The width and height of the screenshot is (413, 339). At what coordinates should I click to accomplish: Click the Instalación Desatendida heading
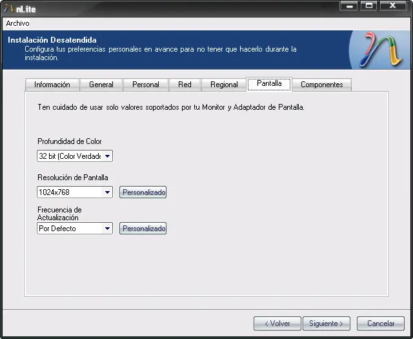pyautogui.click(x=52, y=40)
